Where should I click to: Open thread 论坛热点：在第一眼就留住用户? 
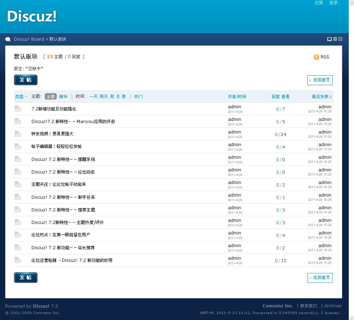point(61,235)
